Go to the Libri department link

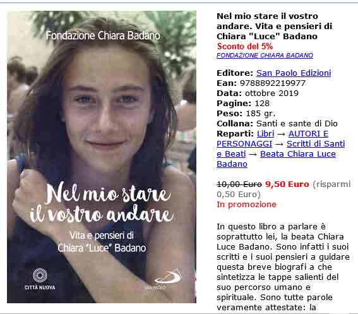[x=266, y=133]
